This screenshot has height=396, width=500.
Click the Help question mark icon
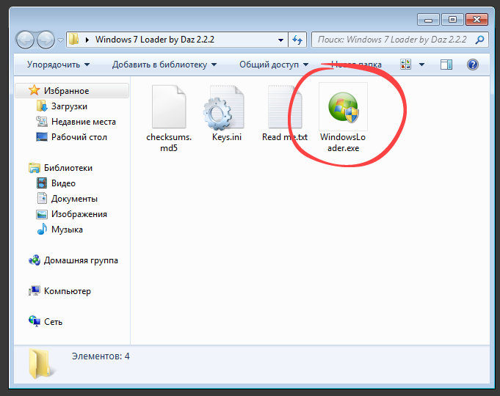point(473,65)
